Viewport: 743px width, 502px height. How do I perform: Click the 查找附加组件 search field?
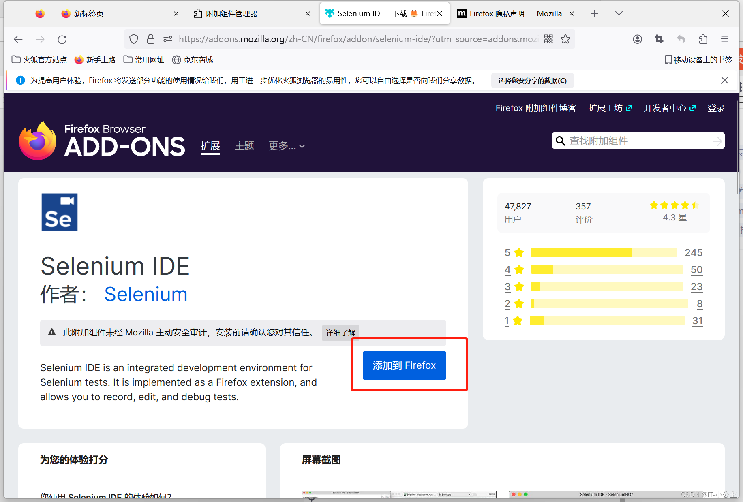click(x=638, y=141)
